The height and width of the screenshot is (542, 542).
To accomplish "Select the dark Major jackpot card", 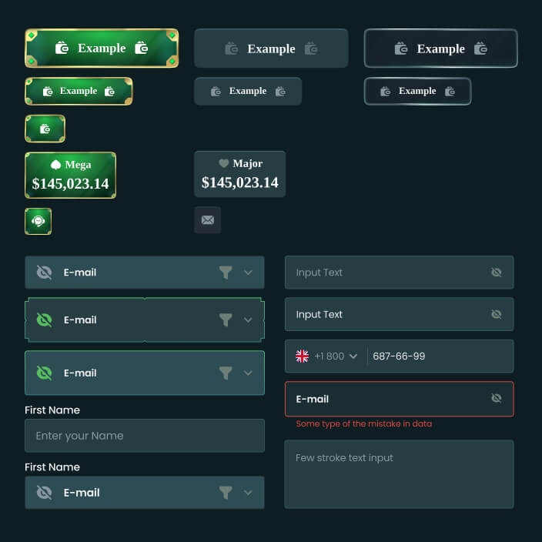I will point(240,174).
